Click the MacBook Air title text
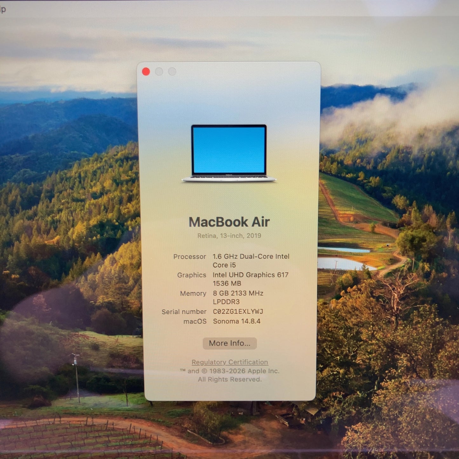Viewport: 459px width, 459px height. click(229, 222)
